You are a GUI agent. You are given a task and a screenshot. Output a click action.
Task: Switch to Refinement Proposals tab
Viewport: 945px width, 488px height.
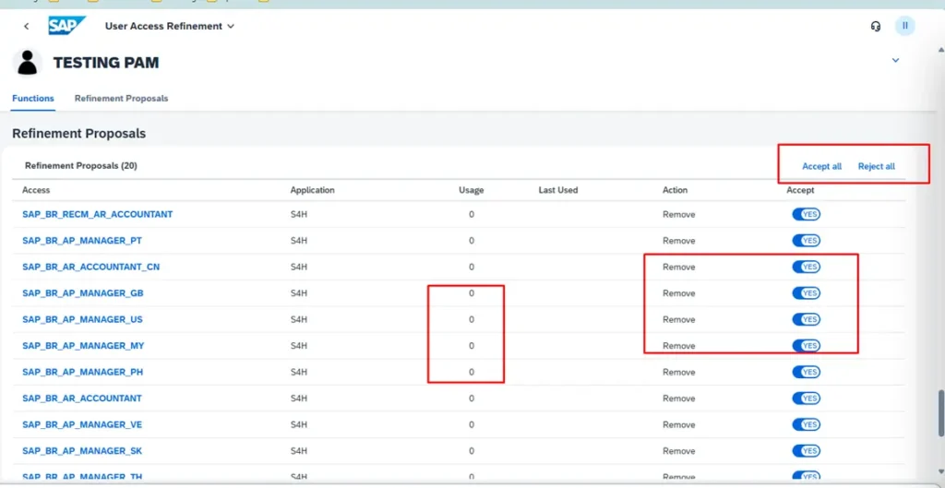click(121, 99)
